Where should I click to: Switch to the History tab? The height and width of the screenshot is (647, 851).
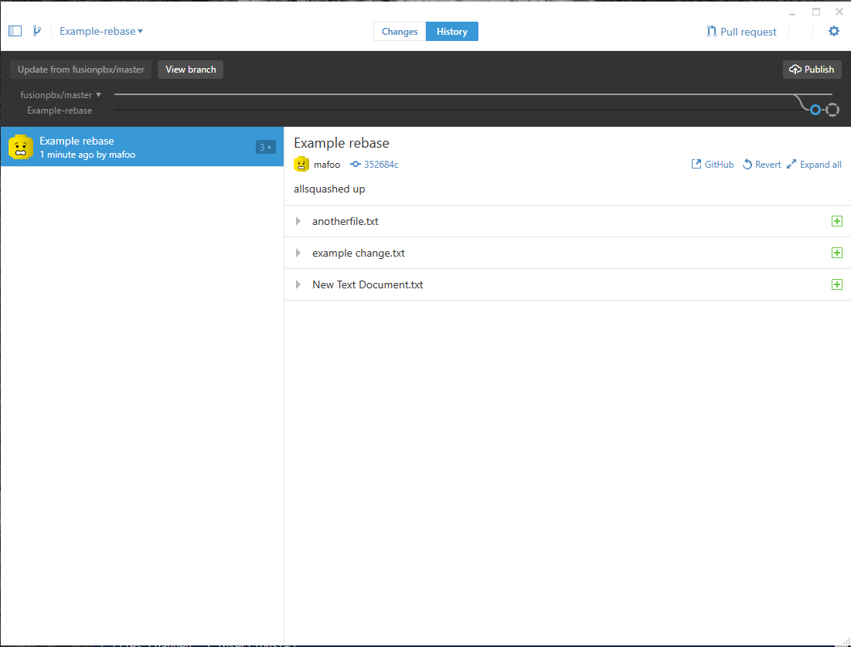451,32
